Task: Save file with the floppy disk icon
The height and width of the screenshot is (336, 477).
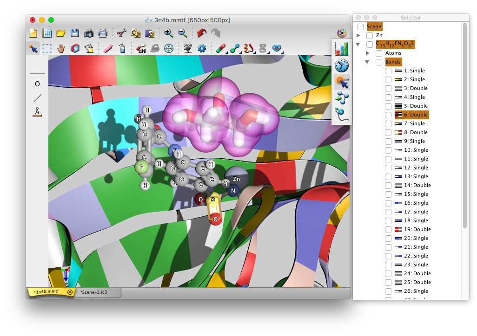Action: click(x=75, y=33)
